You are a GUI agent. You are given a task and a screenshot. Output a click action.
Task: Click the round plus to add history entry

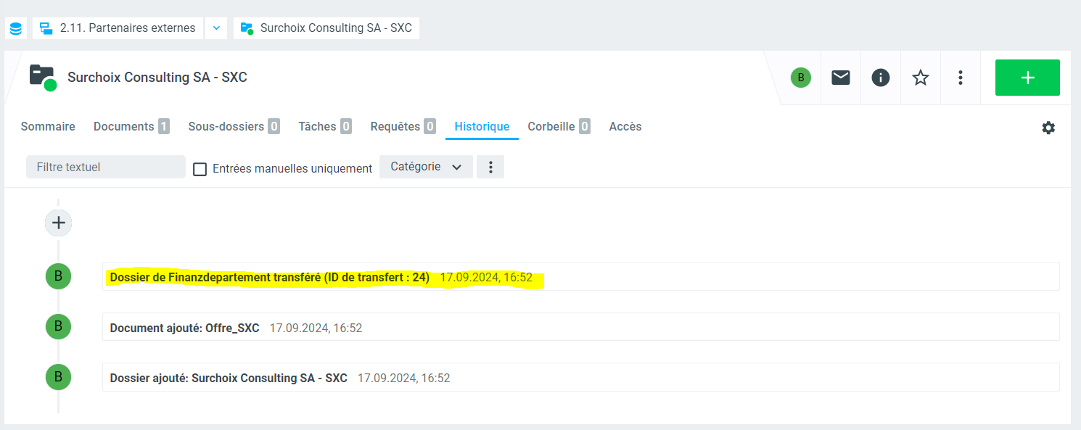(x=59, y=223)
